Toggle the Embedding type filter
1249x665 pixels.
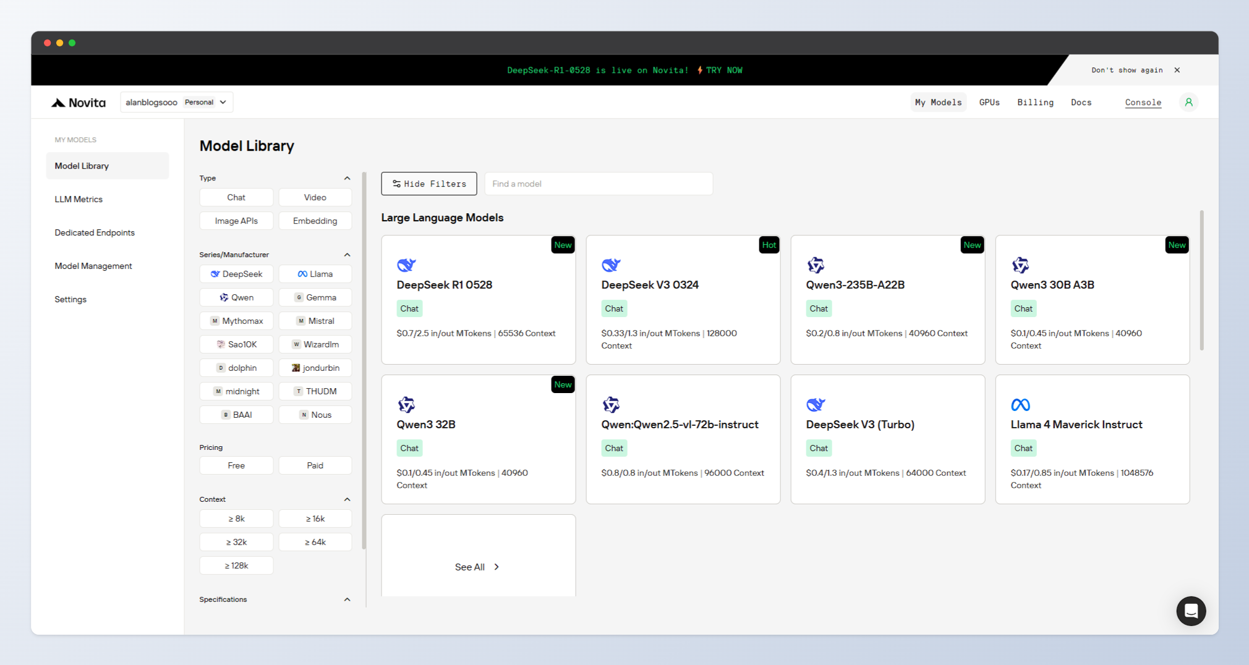click(315, 221)
